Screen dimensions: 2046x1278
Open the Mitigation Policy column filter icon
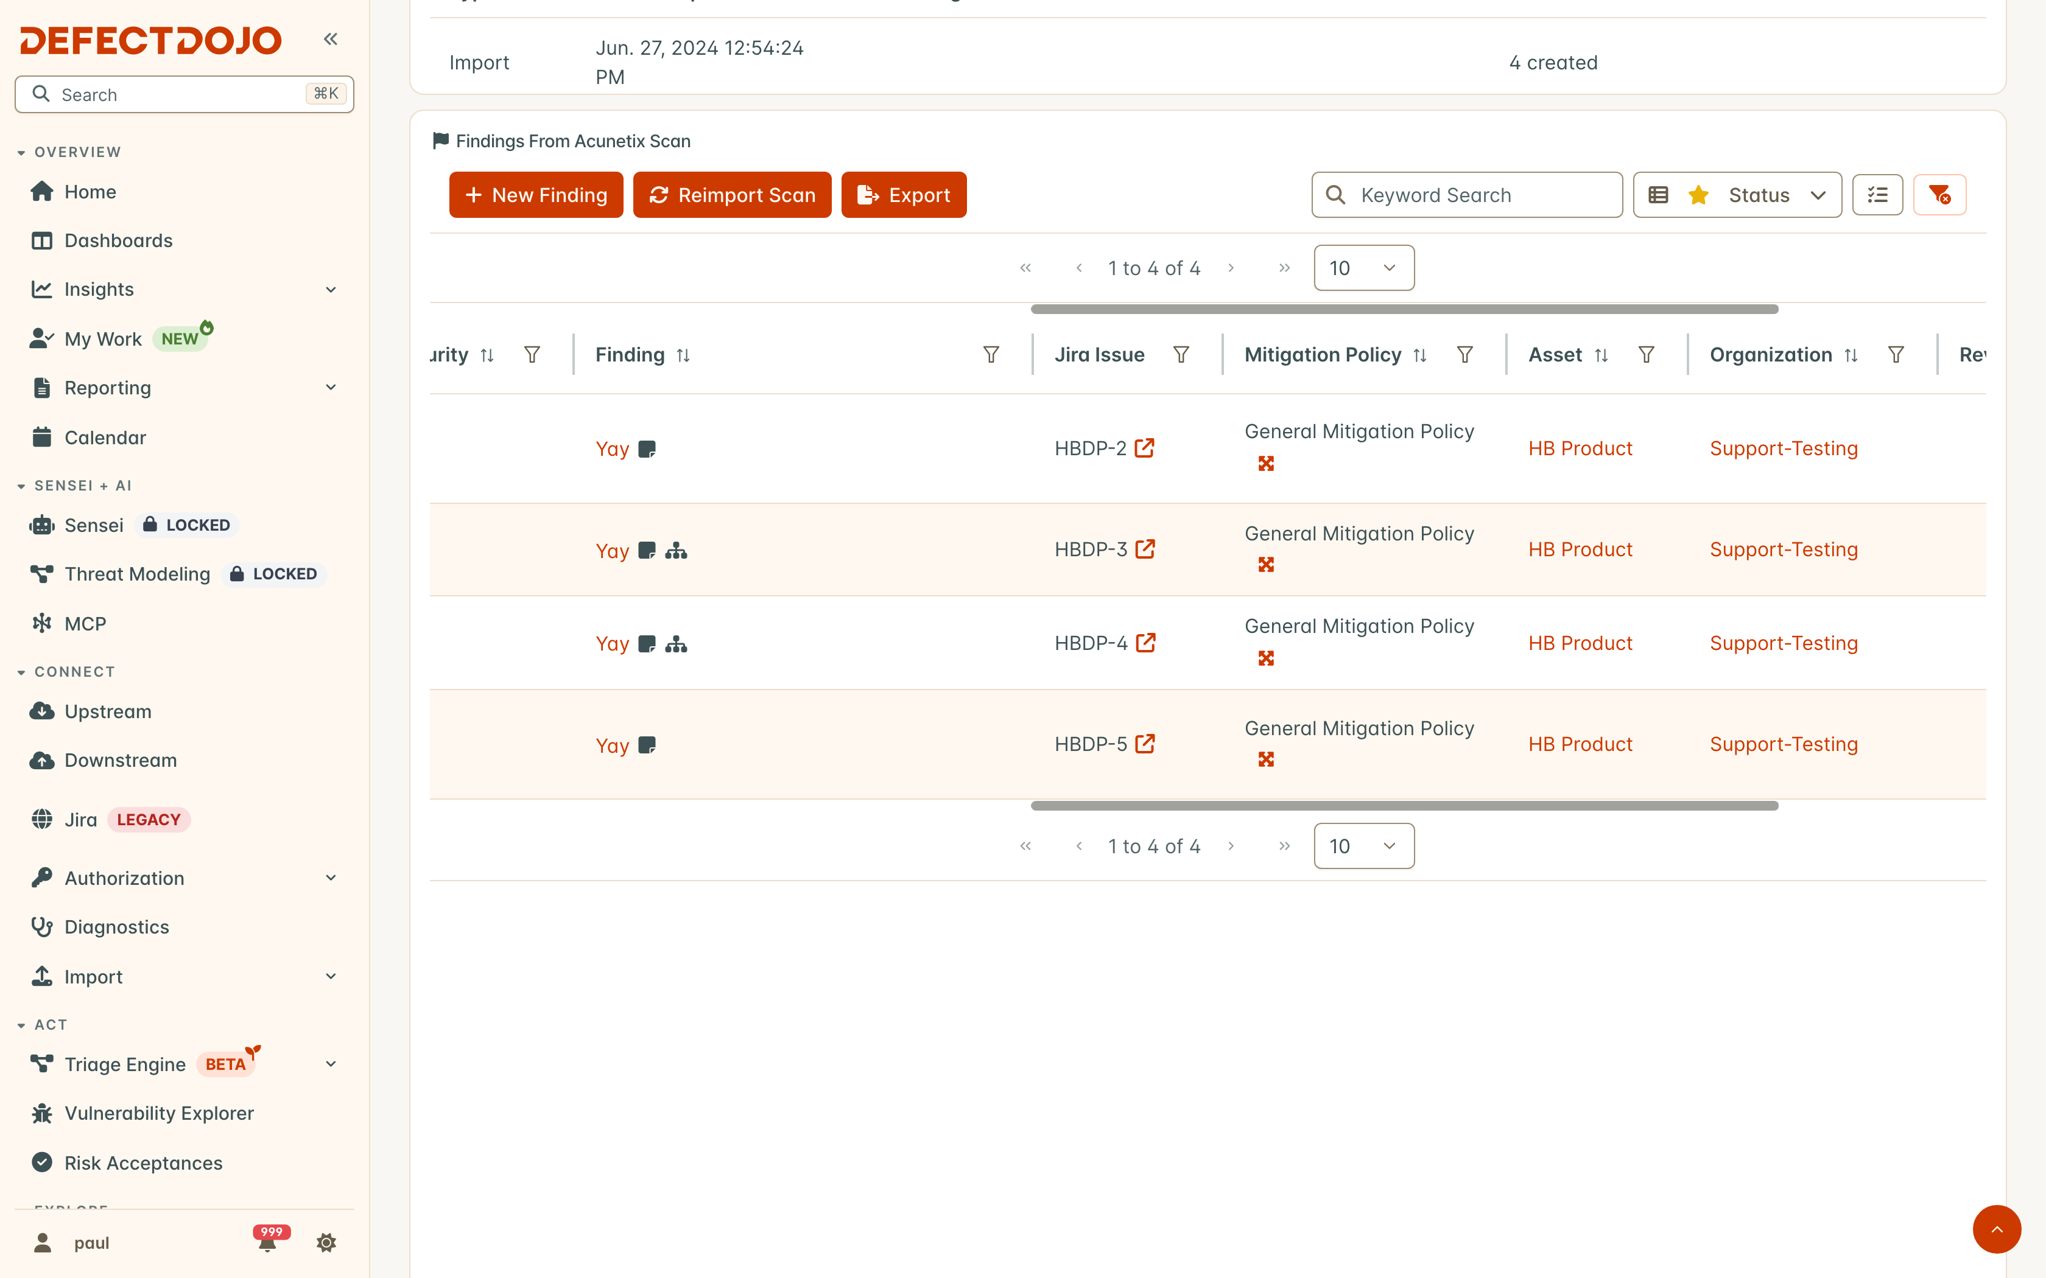coord(1465,355)
